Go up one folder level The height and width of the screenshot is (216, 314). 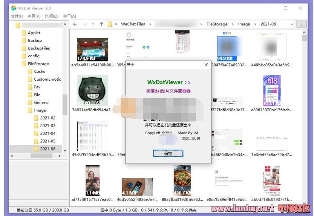pyautogui.click(x=101, y=24)
